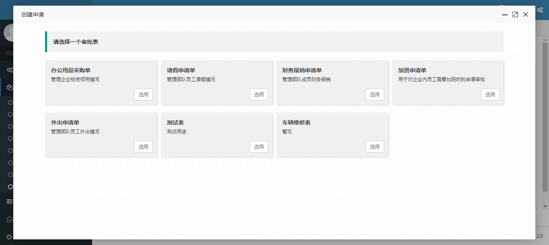Image resolution: width=549 pixels, height=245 pixels.
Task: Choose 选用 on the 请假申请单 card
Action: 259,94
